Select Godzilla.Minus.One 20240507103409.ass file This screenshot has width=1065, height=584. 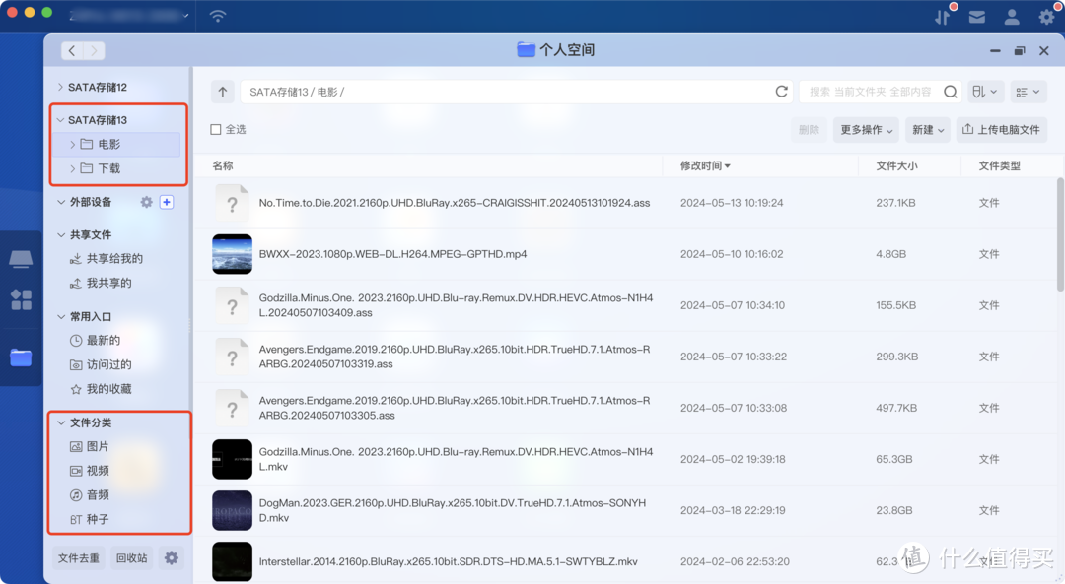pos(456,305)
